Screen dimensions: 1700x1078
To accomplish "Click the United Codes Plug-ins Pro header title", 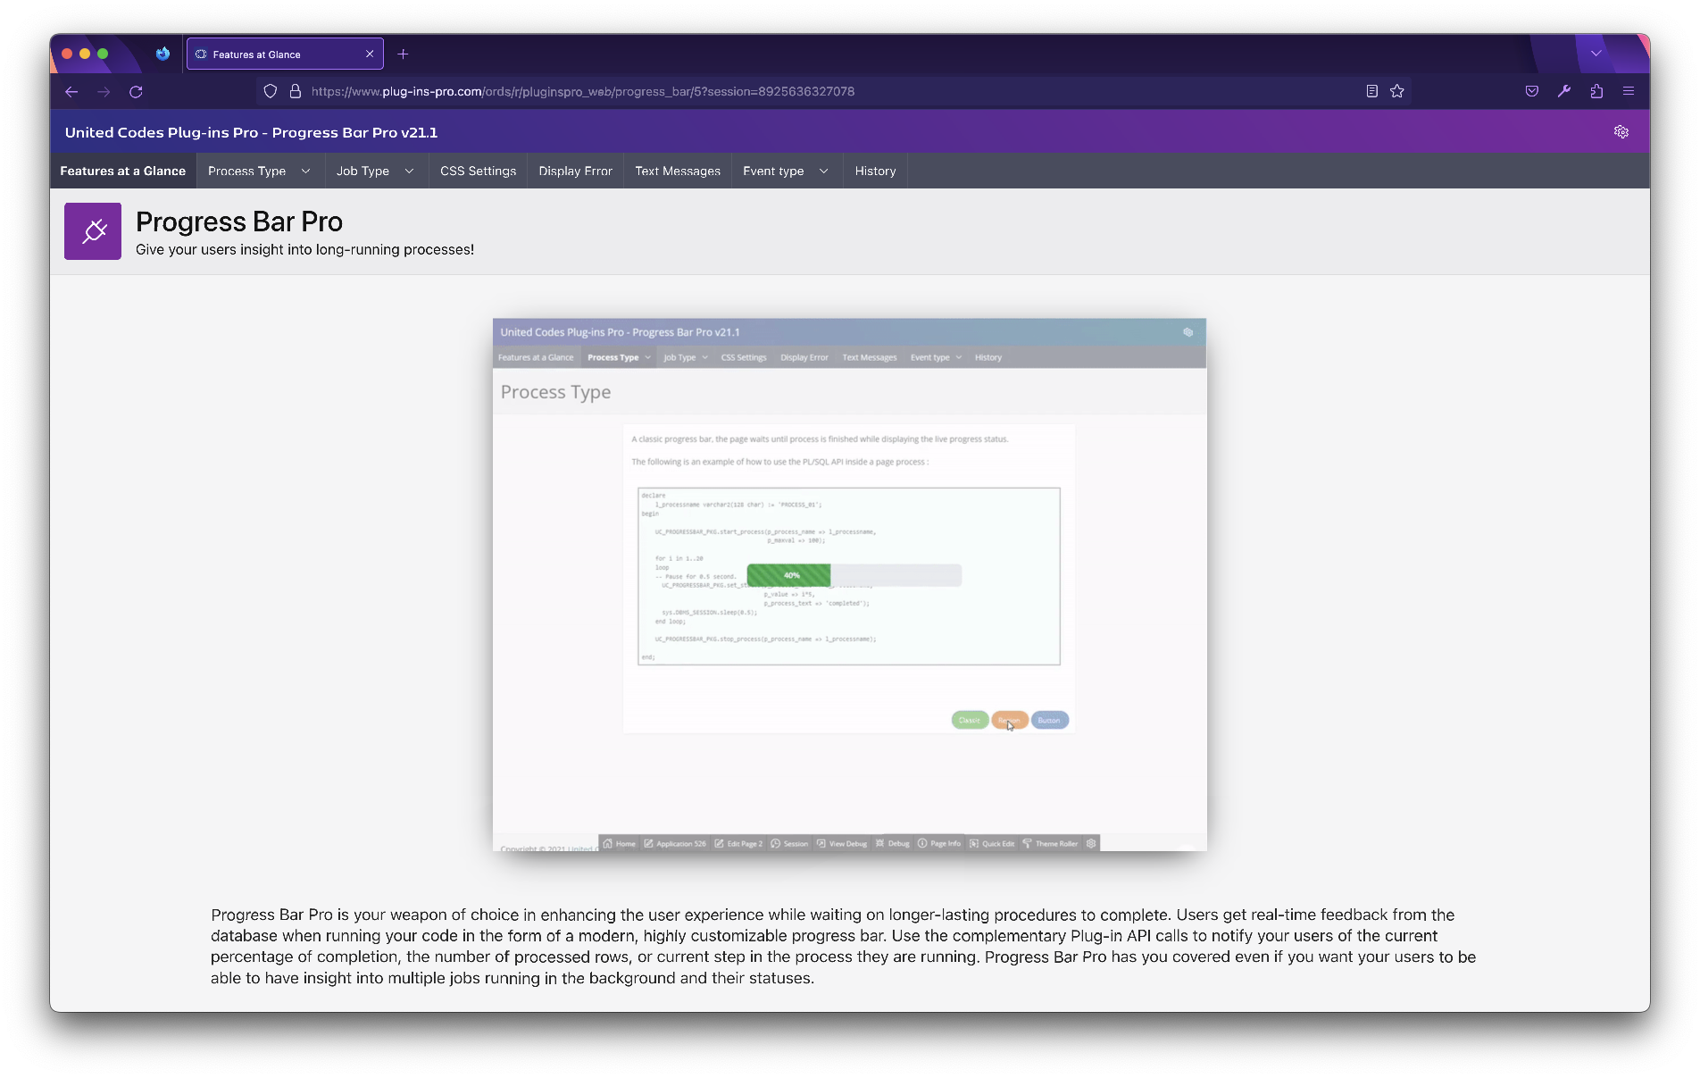I will 251,132.
